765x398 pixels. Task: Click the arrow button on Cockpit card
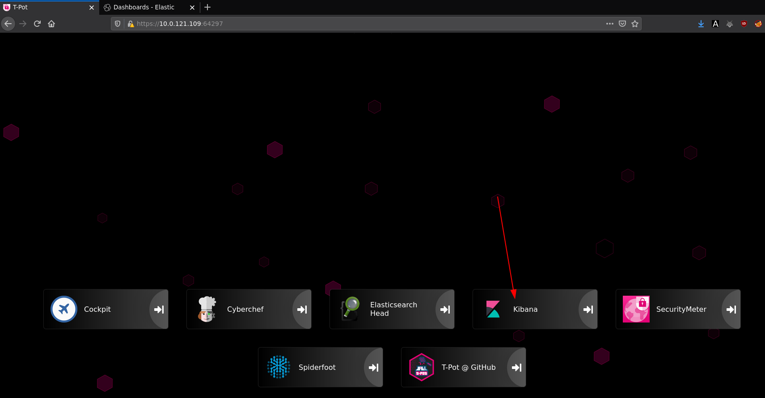(159, 309)
